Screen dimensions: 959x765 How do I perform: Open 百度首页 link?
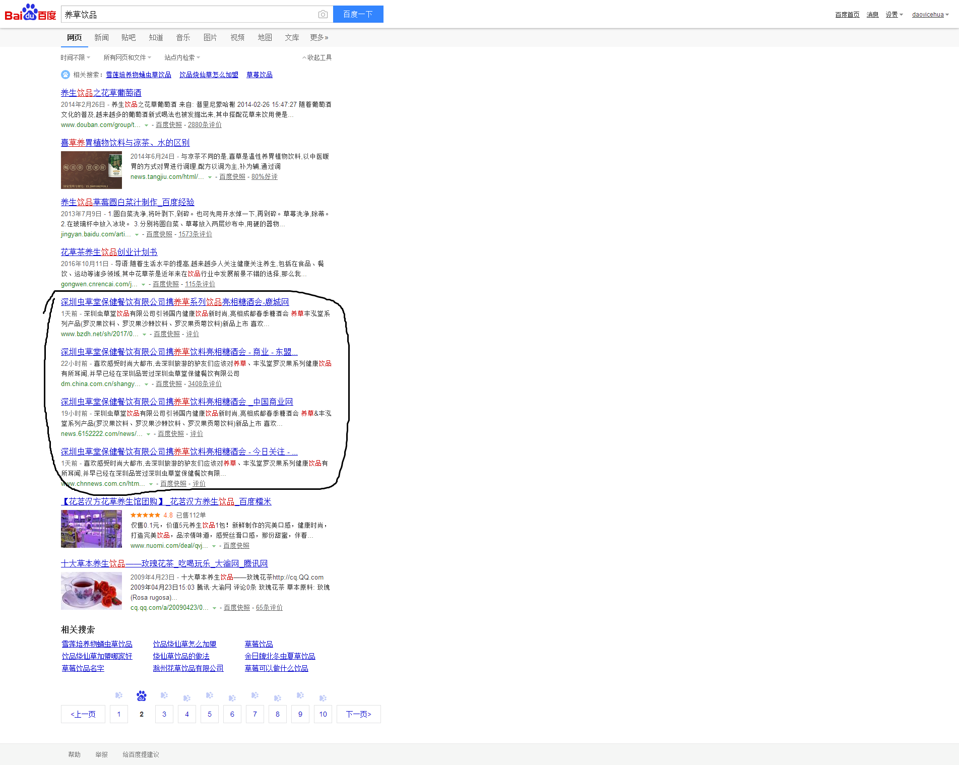pos(847,15)
